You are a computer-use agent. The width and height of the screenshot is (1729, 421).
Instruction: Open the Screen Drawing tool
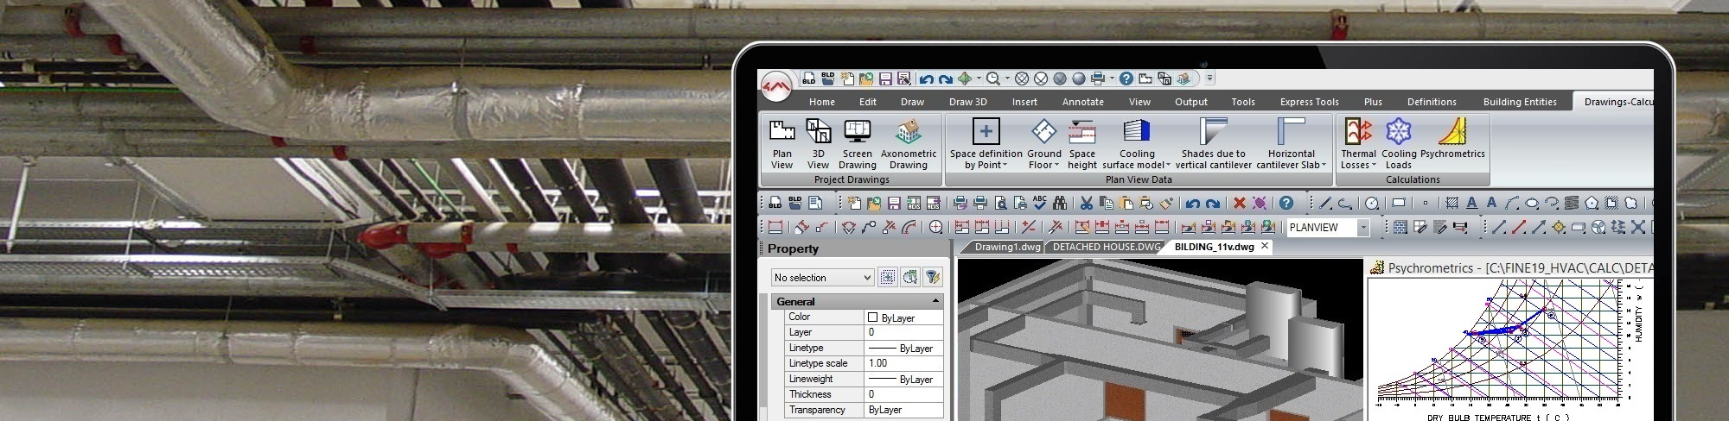(857, 144)
